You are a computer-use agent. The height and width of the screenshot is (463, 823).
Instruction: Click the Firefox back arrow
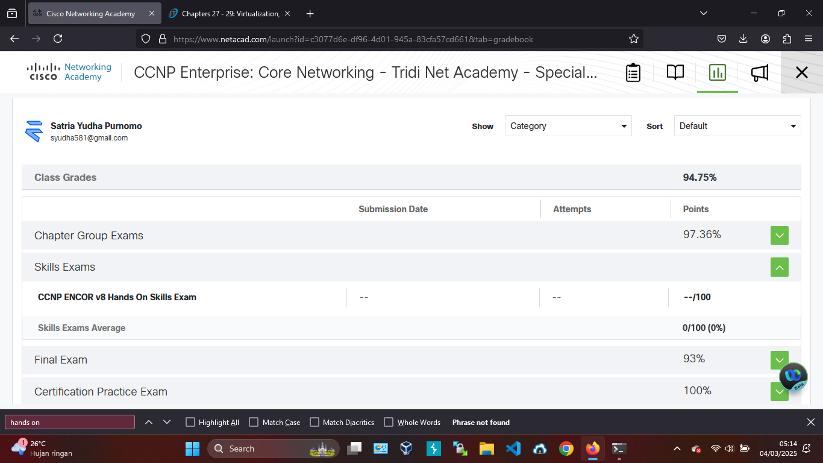click(14, 39)
